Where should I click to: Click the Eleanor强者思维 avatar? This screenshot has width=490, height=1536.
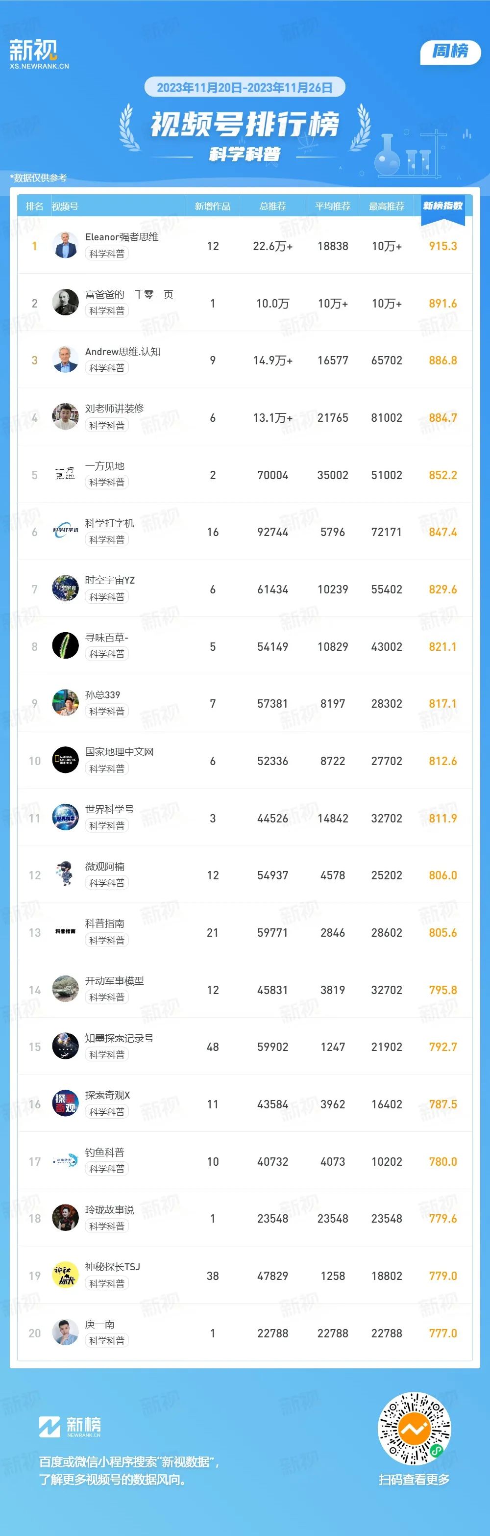click(x=66, y=245)
